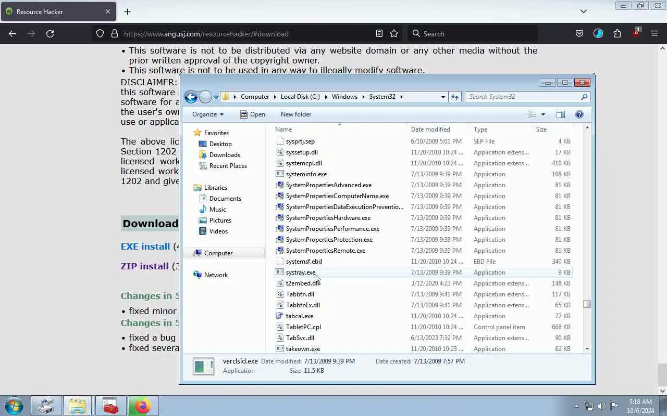
Task: Click the Open toolbar button
Action: coord(253,114)
